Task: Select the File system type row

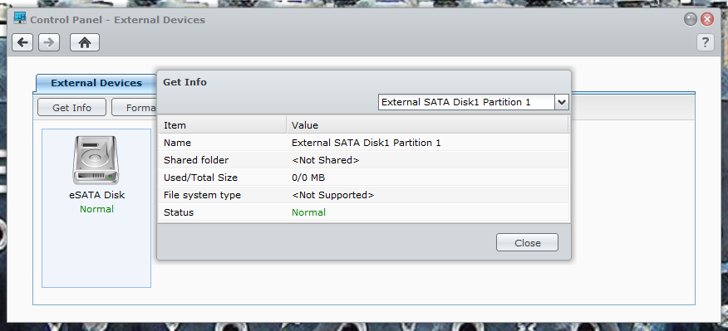Action: click(x=363, y=195)
